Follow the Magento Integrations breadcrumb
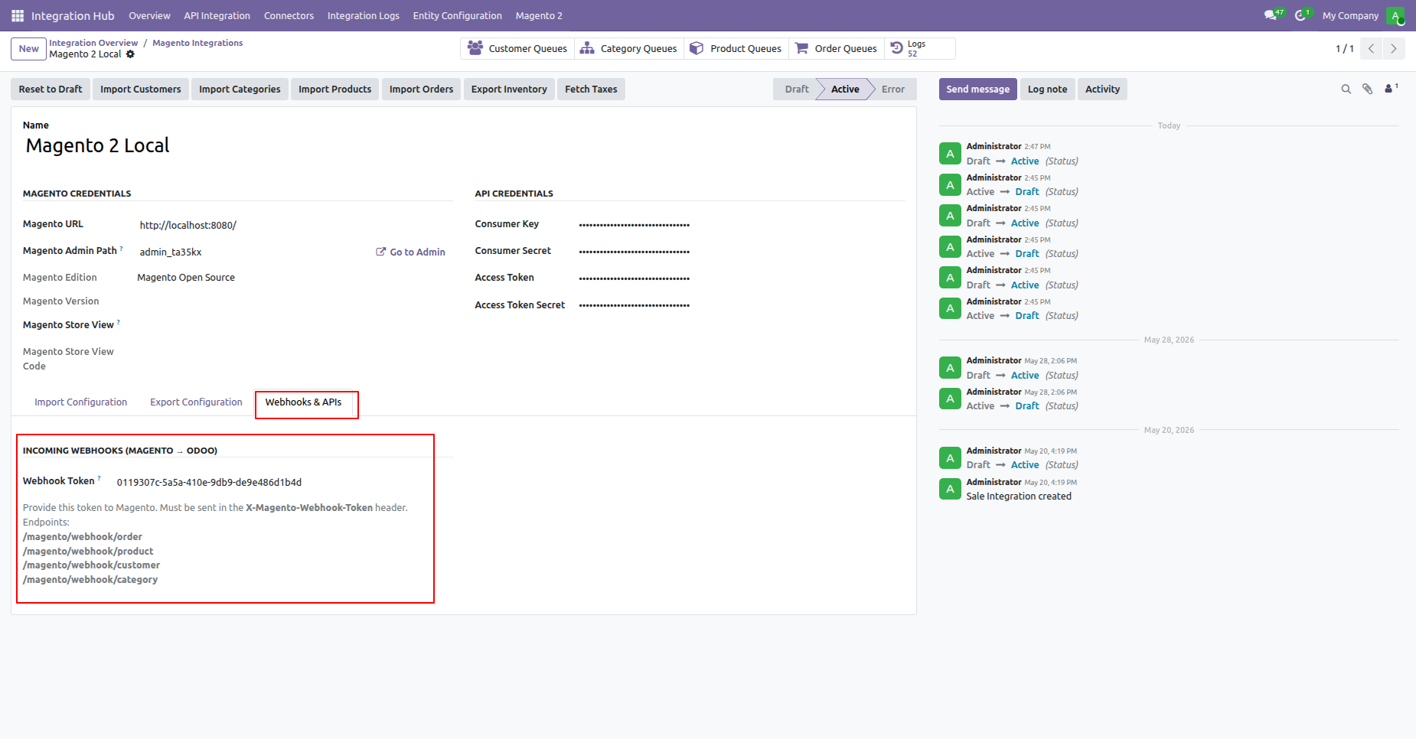 (197, 43)
